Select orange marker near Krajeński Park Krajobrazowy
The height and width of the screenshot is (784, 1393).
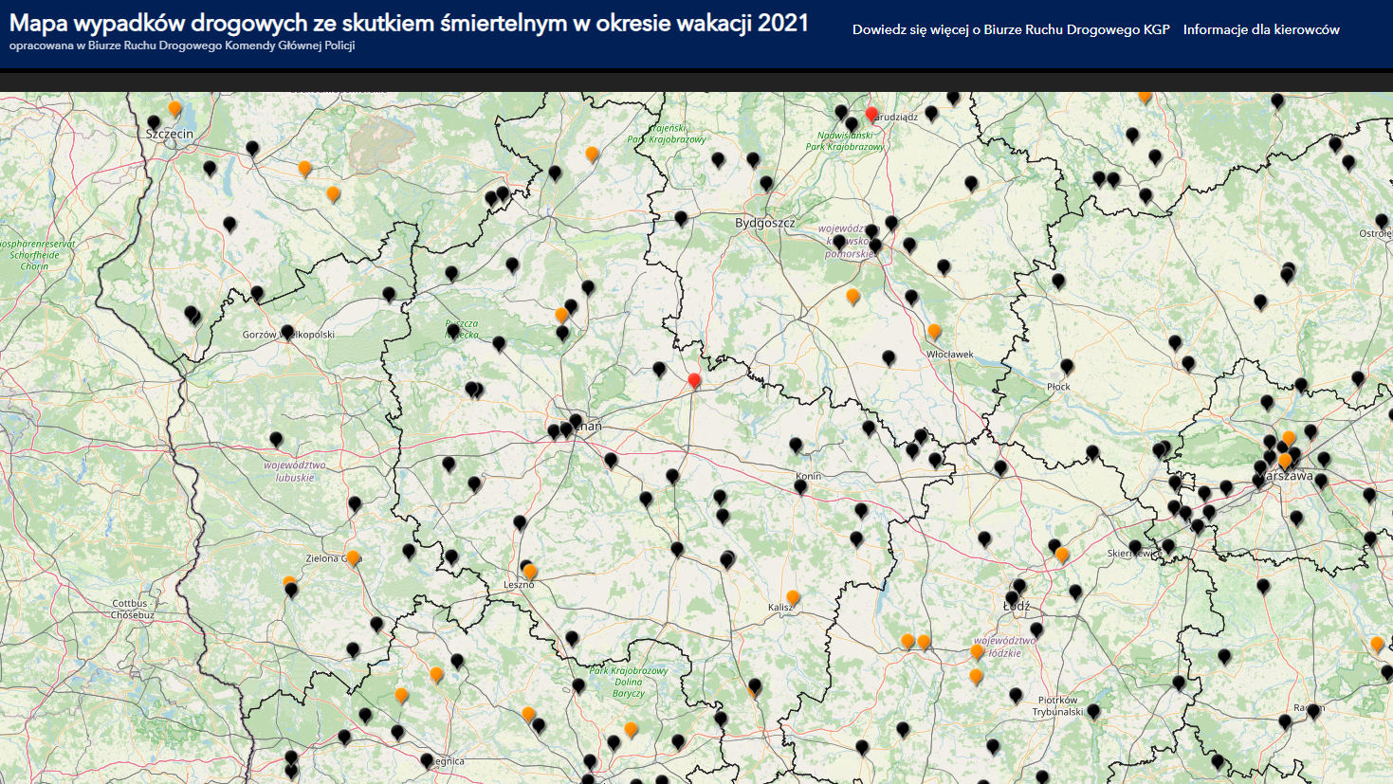(592, 154)
